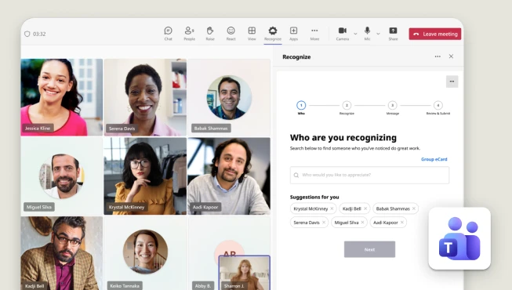Click the Microsoft Teams logo badge
The width and height of the screenshot is (512, 290).
pyautogui.click(x=459, y=238)
